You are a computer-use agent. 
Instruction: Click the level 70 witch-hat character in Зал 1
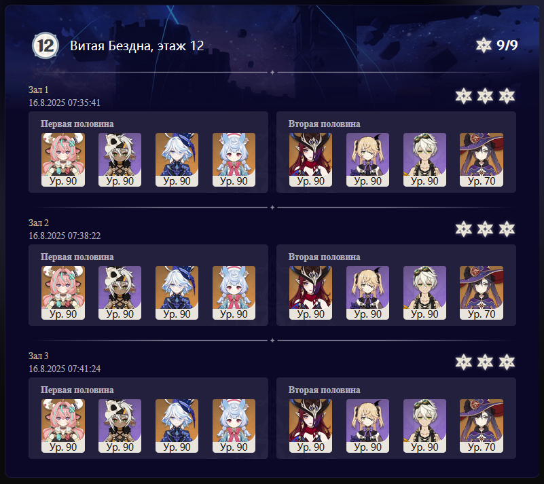click(482, 160)
